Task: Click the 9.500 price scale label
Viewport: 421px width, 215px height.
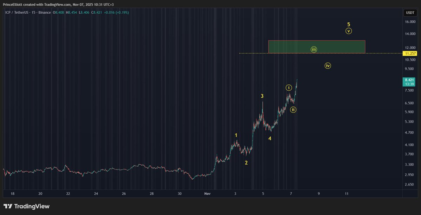Action: click(x=410, y=69)
